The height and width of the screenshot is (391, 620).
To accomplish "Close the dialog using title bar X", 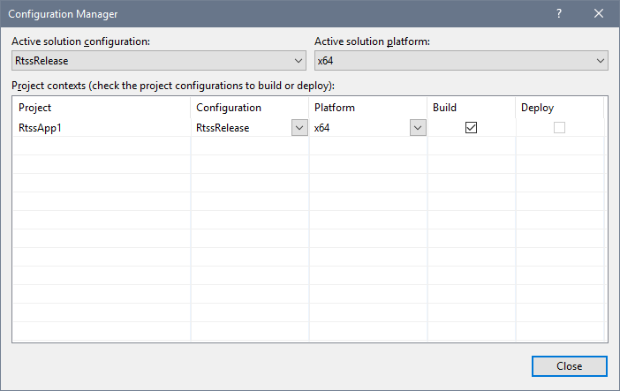I will (598, 14).
